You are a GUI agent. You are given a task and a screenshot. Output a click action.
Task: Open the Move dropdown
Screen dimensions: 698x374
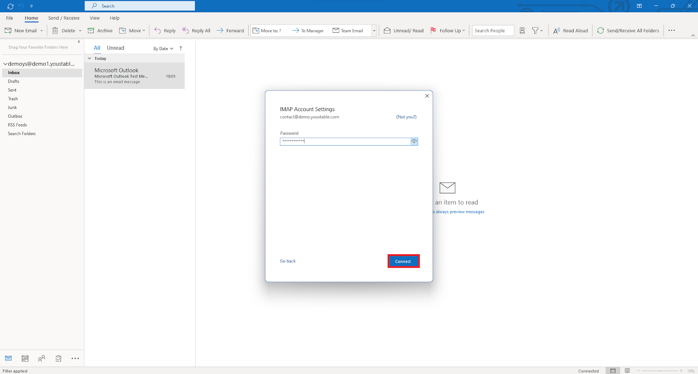tap(132, 31)
